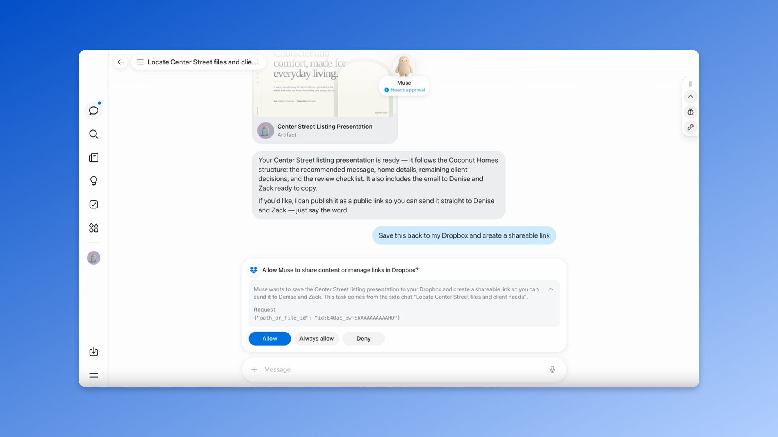This screenshot has height=437, width=778.
Task: Click the plus attachment icon in message box
Action: point(254,369)
